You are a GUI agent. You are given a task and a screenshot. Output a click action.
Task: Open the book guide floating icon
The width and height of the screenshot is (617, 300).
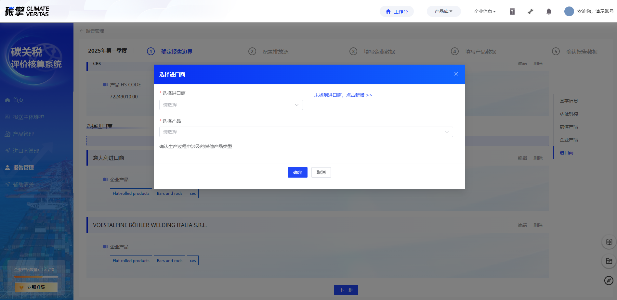[x=609, y=242]
